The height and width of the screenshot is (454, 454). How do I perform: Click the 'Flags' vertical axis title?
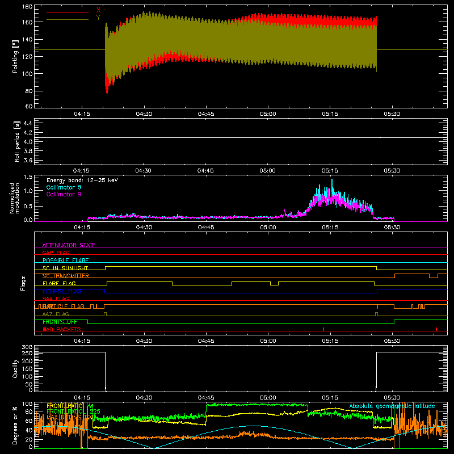[x=23, y=283]
